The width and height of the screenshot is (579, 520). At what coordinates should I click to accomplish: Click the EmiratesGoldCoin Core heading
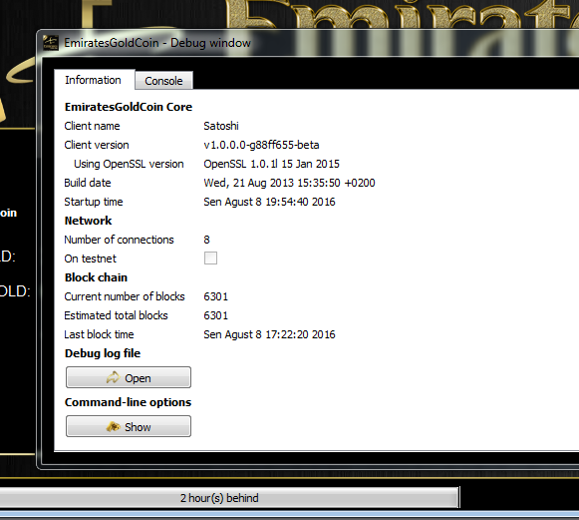[x=129, y=107]
